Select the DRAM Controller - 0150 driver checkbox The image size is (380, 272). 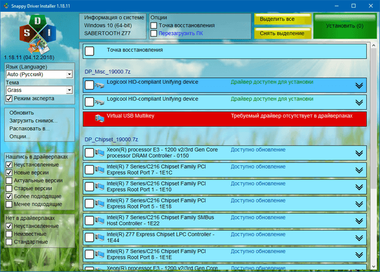90,153
